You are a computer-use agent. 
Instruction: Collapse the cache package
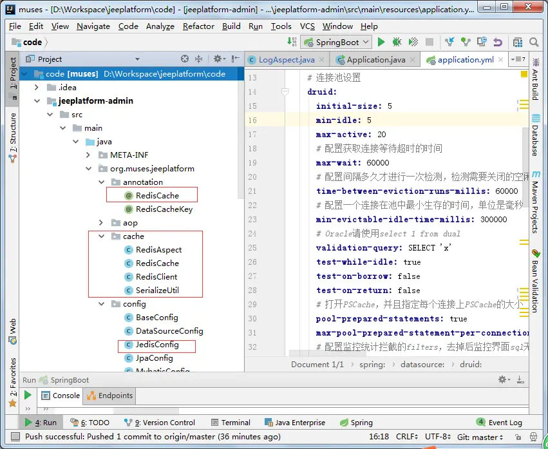pos(102,236)
